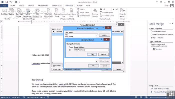Click New Address List scroll left arrow
This screenshot has width=175, height=99.
[x=53, y=63]
